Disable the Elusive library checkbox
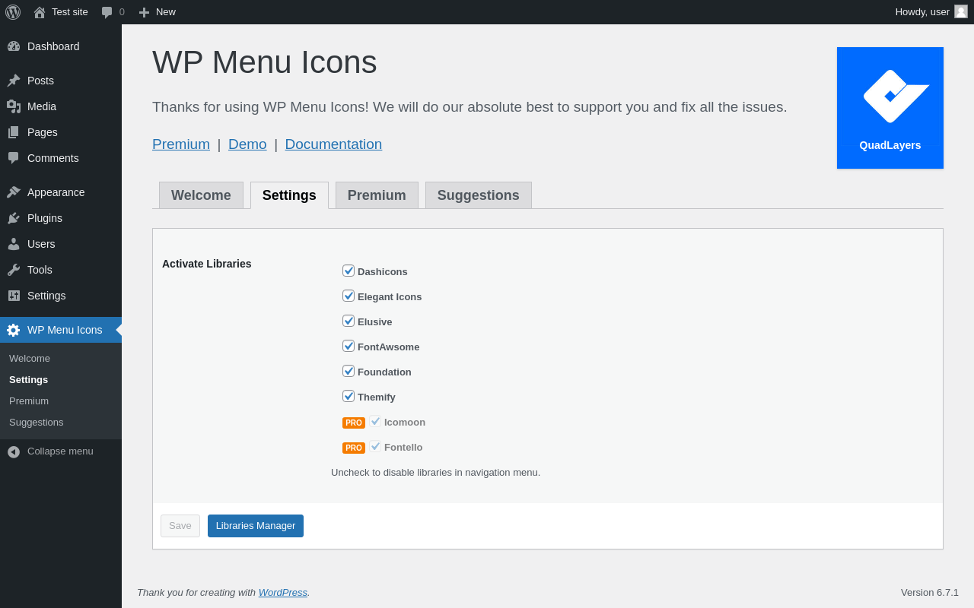The image size is (974, 608). coord(349,321)
